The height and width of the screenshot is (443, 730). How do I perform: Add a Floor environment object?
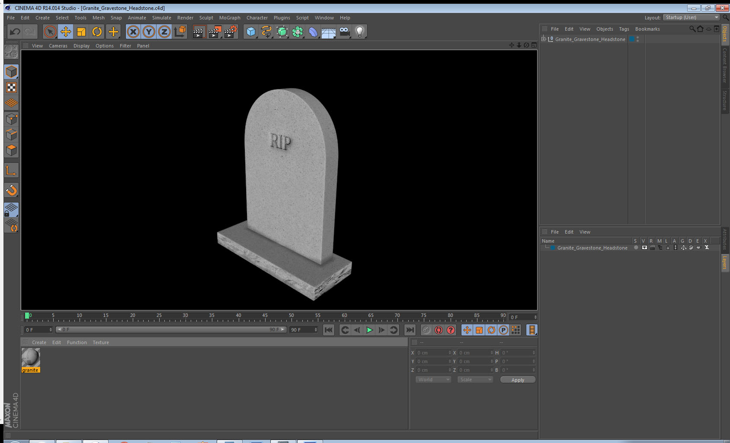click(329, 32)
